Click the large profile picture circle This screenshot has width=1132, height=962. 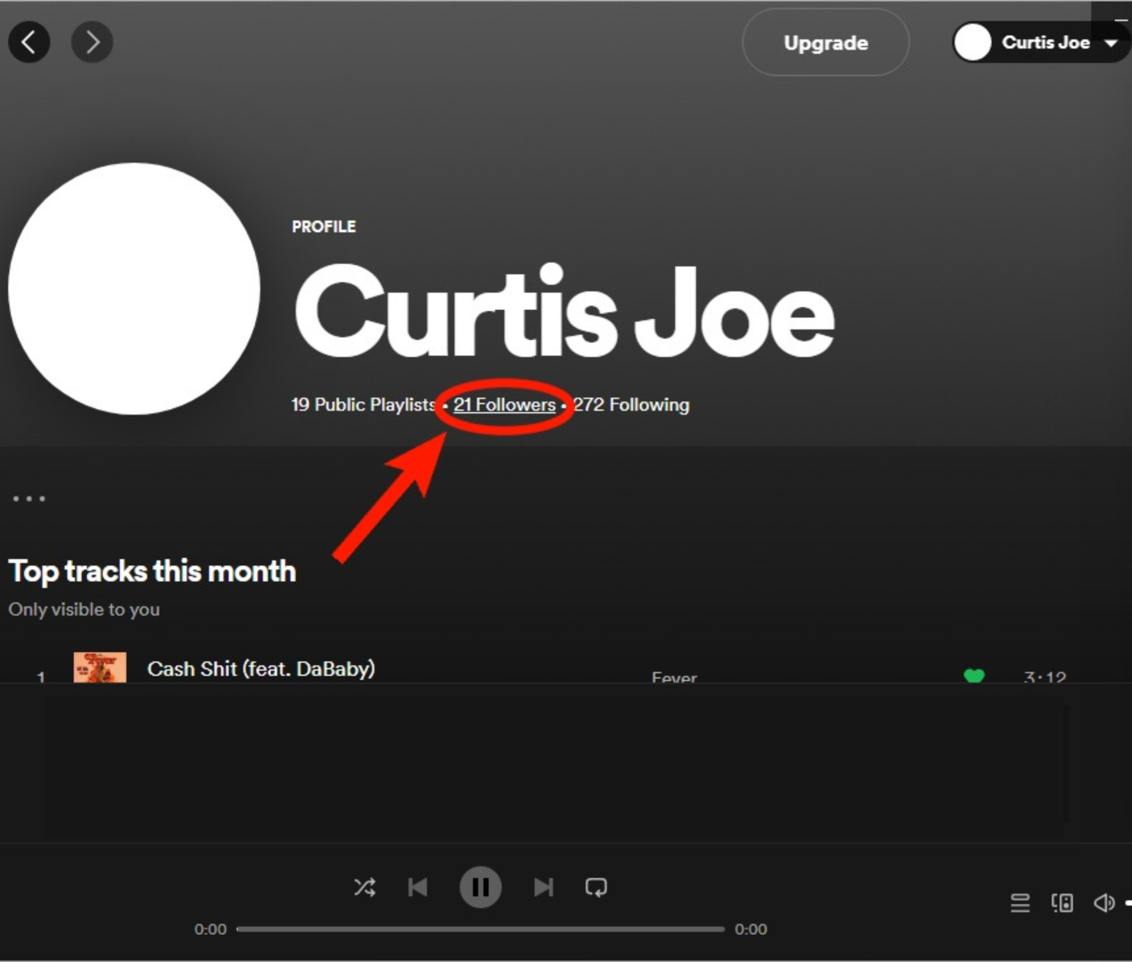point(134,289)
